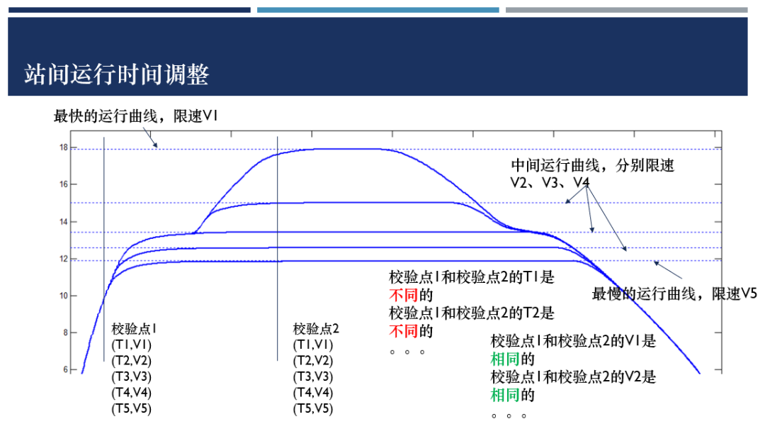Select (T1,V1) under 校验点2

[x=313, y=345]
